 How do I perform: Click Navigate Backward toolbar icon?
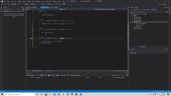[3, 4]
